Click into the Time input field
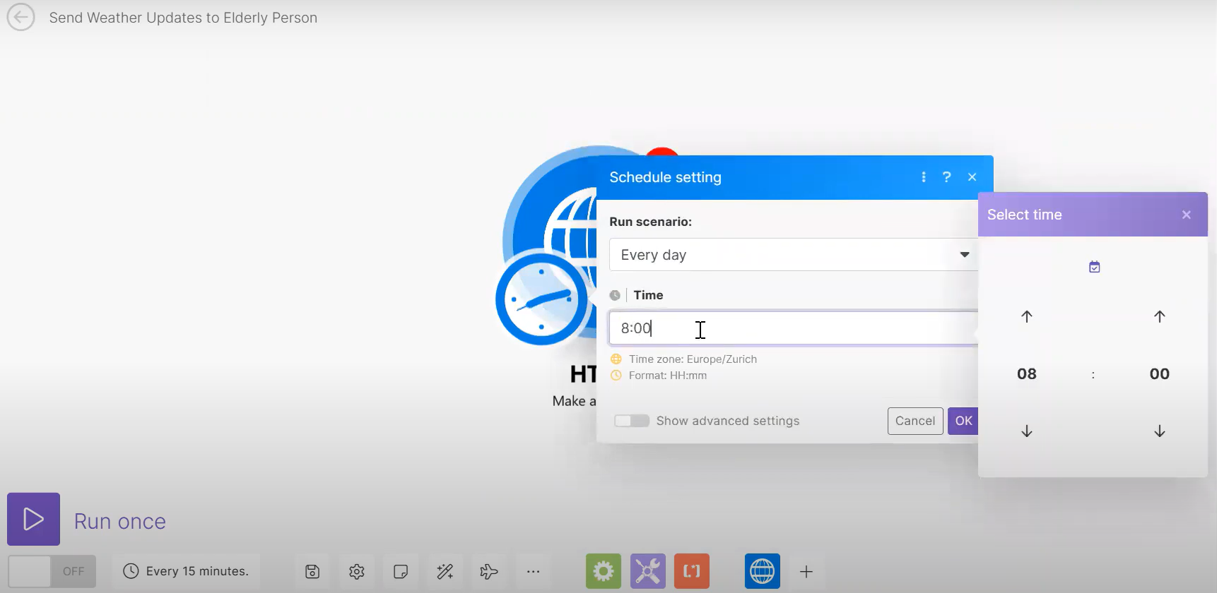 tap(794, 328)
